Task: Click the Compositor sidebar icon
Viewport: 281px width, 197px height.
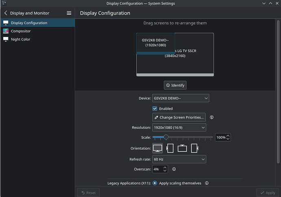Action: click(x=6, y=31)
